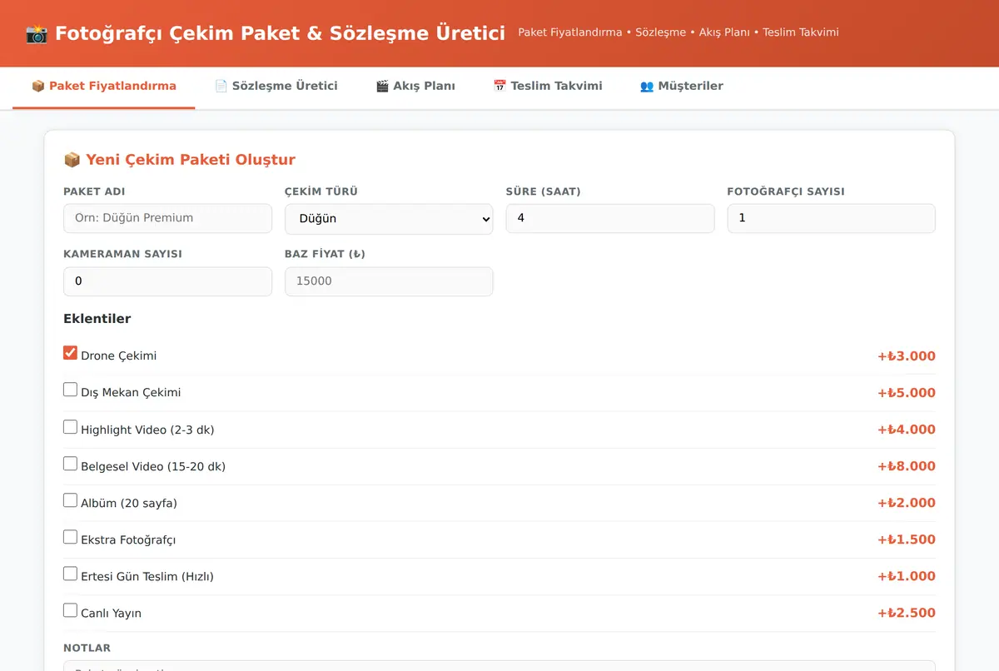The image size is (999, 671).
Task: Uncheck the Drone Çekimi add-on
Action: coord(70,352)
